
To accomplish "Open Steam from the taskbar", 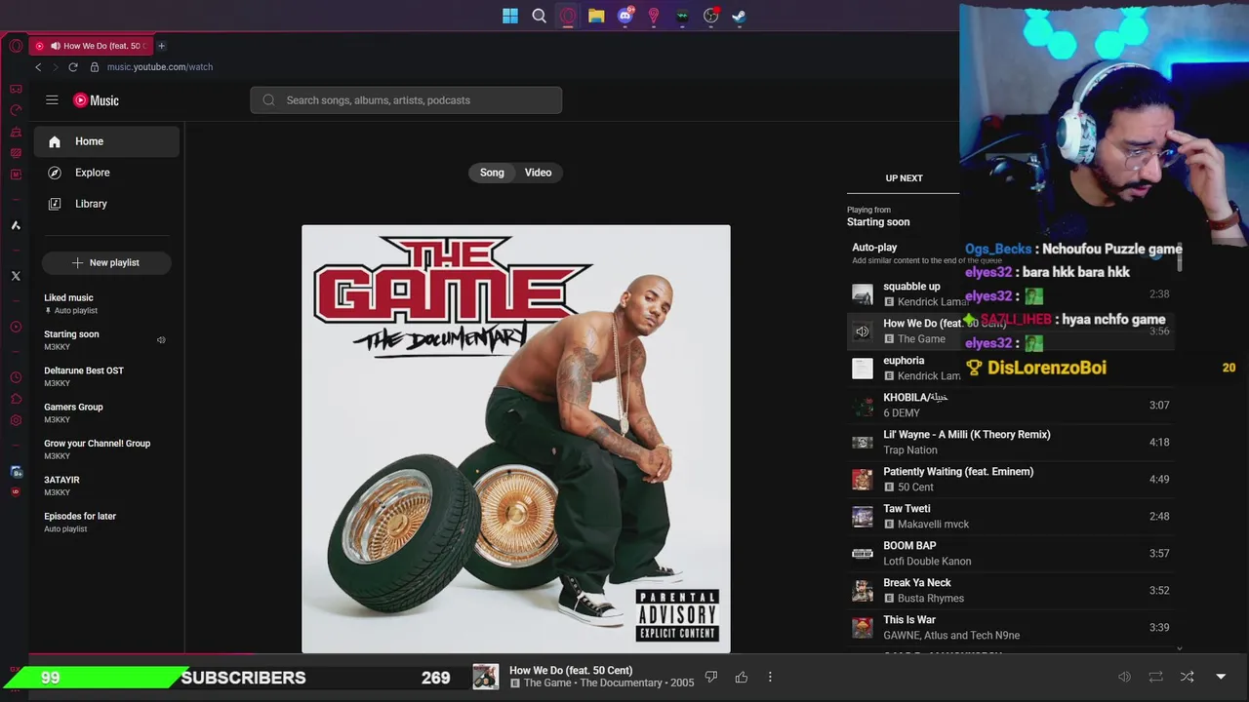I will (740, 16).
